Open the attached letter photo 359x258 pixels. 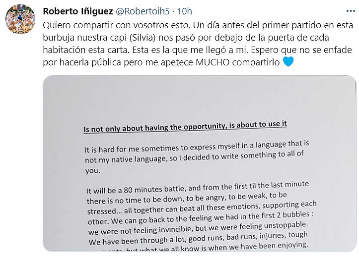pos(200,163)
